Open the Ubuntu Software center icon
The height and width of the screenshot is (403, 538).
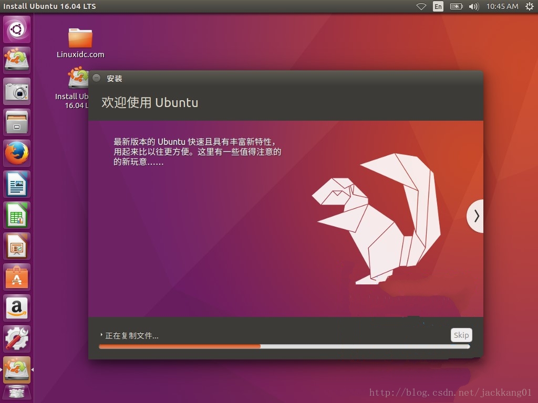coord(17,277)
